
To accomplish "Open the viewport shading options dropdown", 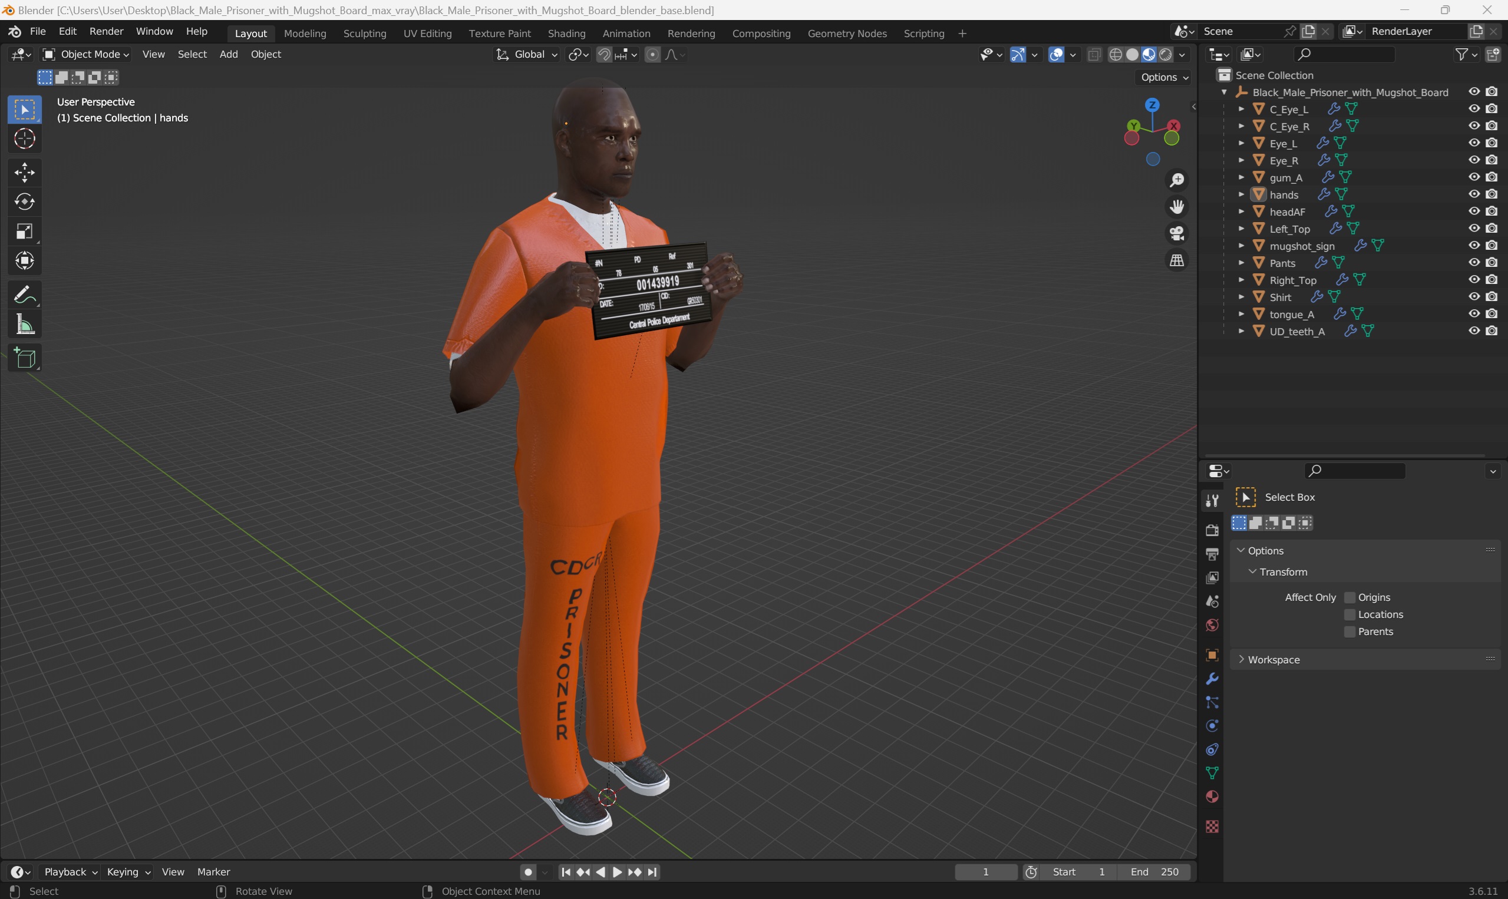I will coord(1182,55).
